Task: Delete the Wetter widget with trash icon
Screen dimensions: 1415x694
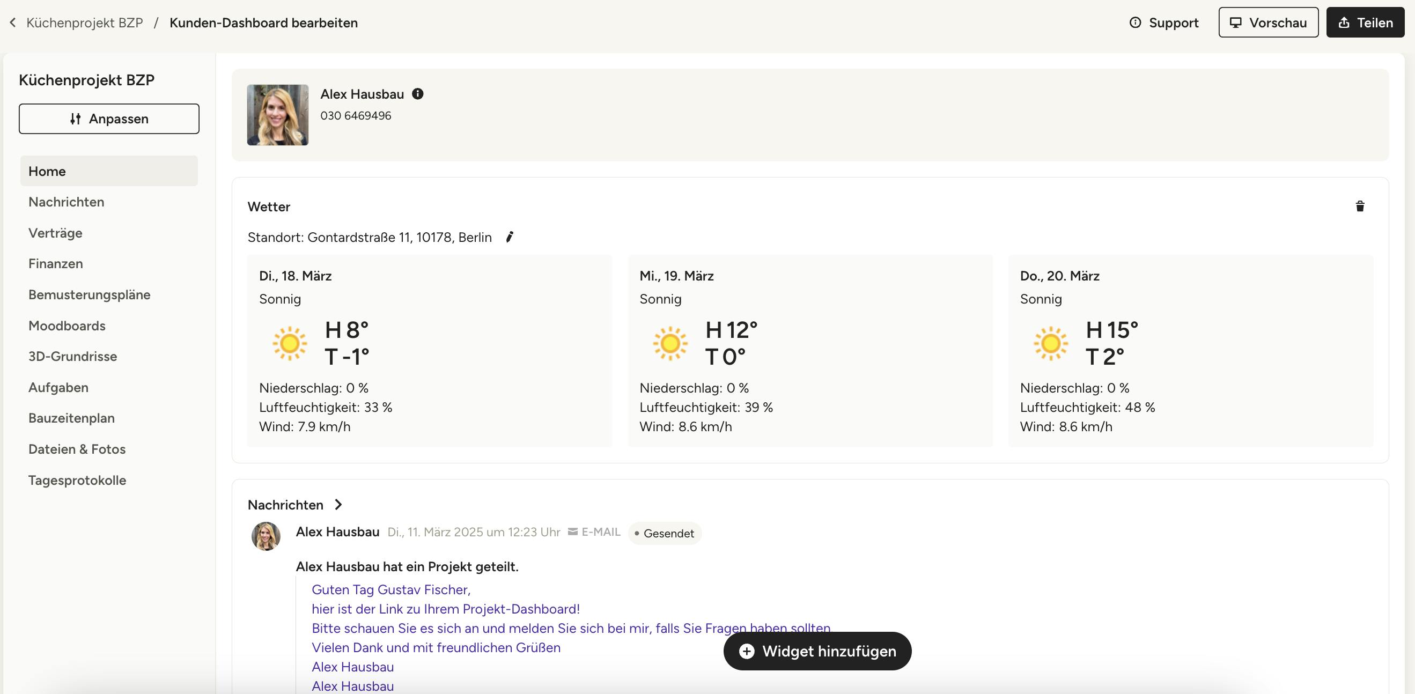Action: [1360, 206]
